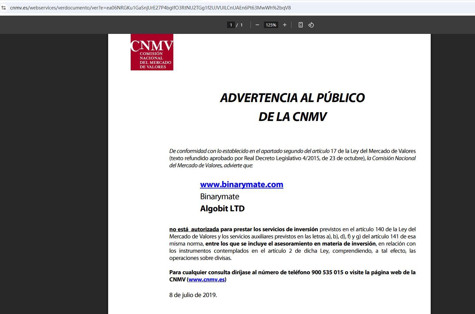
Task: Click the underlined 'no está autorizada' text
Action: (194, 229)
